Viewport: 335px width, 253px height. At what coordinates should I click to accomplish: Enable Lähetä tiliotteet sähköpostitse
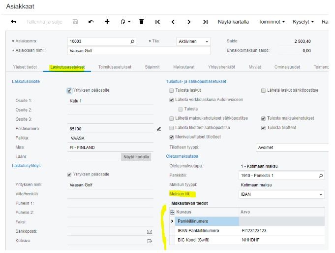pyautogui.click(x=171, y=128)
